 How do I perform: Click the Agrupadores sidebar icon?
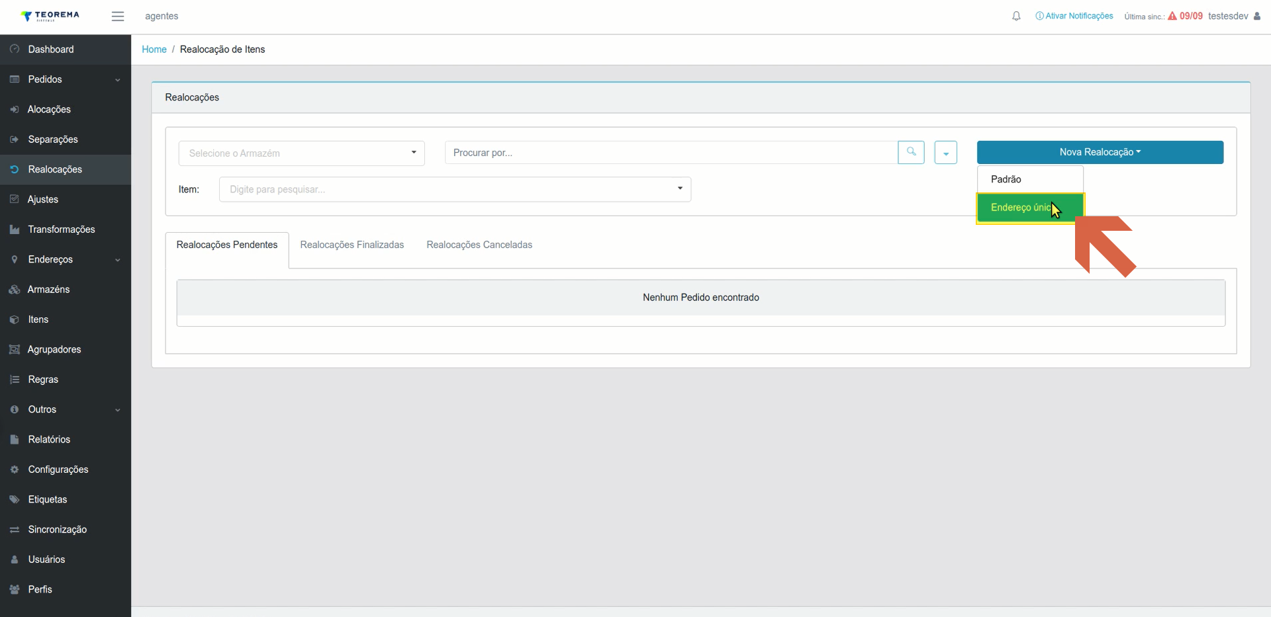tap(15, 349)
